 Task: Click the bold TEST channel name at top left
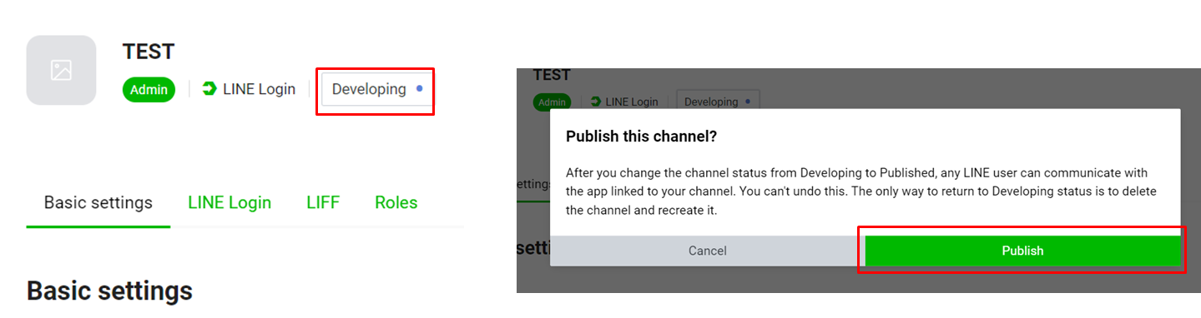pos(149,52)
